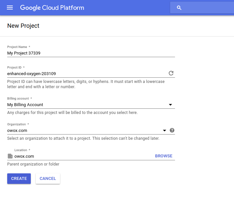
Task: Click the CANCEL button
Action: pyautogui.click(x=48, y=179)
